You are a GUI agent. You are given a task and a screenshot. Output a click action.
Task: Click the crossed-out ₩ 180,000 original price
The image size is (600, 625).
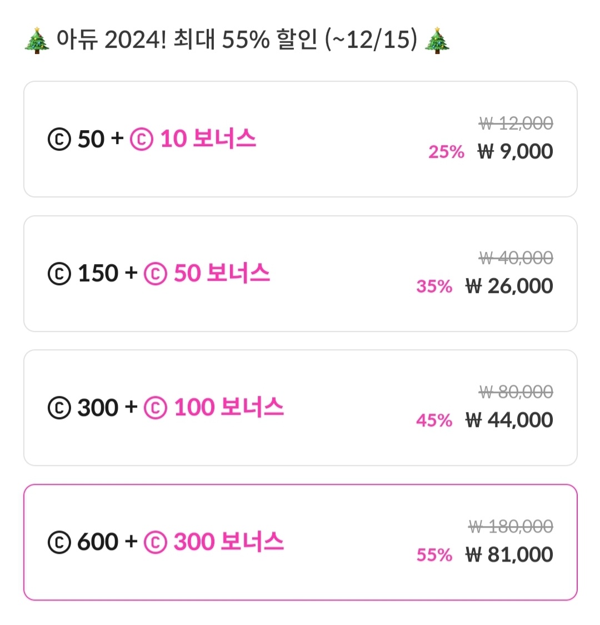[x=511, y=527]
